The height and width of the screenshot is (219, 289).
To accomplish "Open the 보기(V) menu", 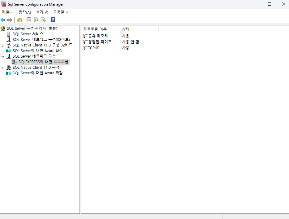I will coord(42,12).
